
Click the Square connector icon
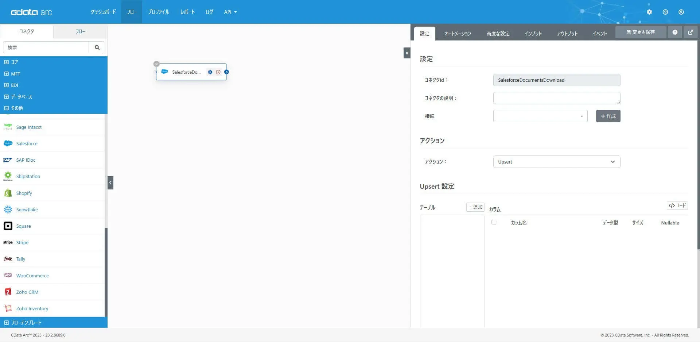[x=8, y=226]
